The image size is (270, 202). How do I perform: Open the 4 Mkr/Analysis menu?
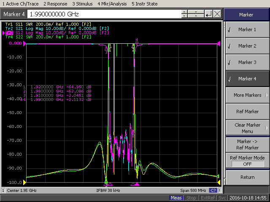tap(113, 4)
